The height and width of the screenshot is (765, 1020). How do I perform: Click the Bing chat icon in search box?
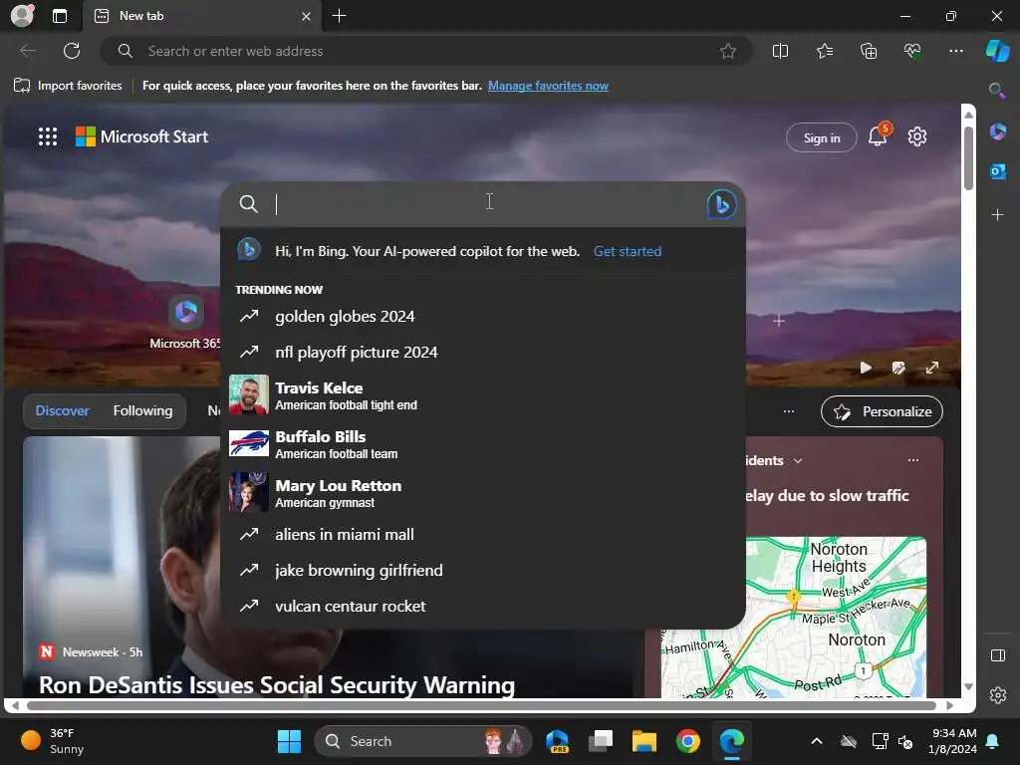click(x=721, y=204)
